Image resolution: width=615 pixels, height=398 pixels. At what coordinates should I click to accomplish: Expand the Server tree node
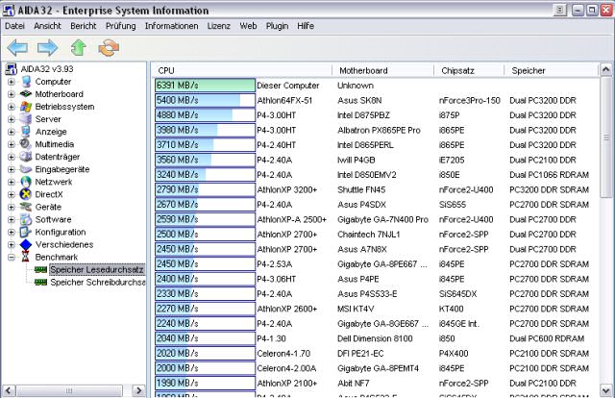tap(12, 119)
